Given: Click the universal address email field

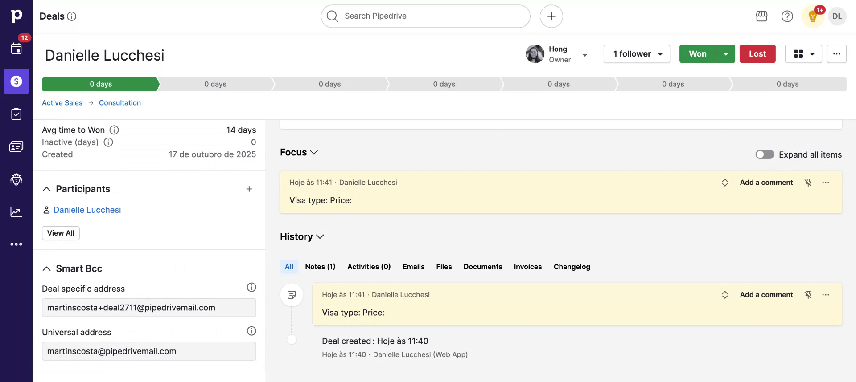Looking at the screenshot, I should coord(149,351).
